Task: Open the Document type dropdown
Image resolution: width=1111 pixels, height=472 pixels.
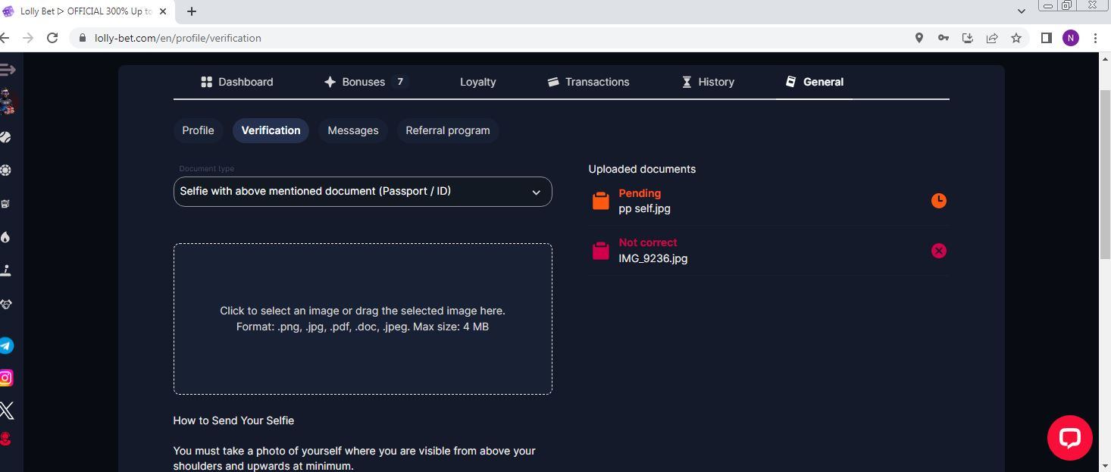Action: [362, 192]
